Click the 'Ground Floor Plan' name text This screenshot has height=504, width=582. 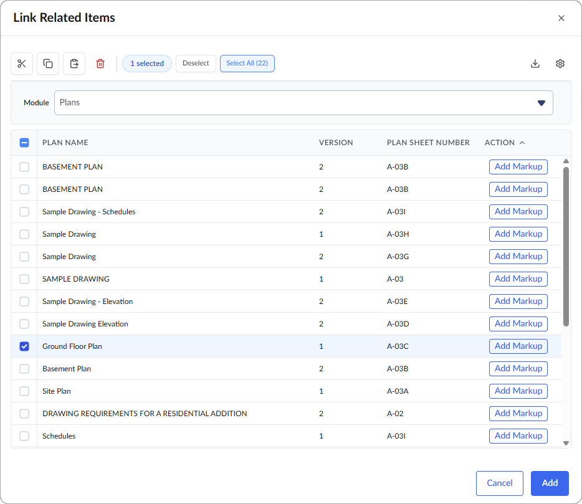72,346
